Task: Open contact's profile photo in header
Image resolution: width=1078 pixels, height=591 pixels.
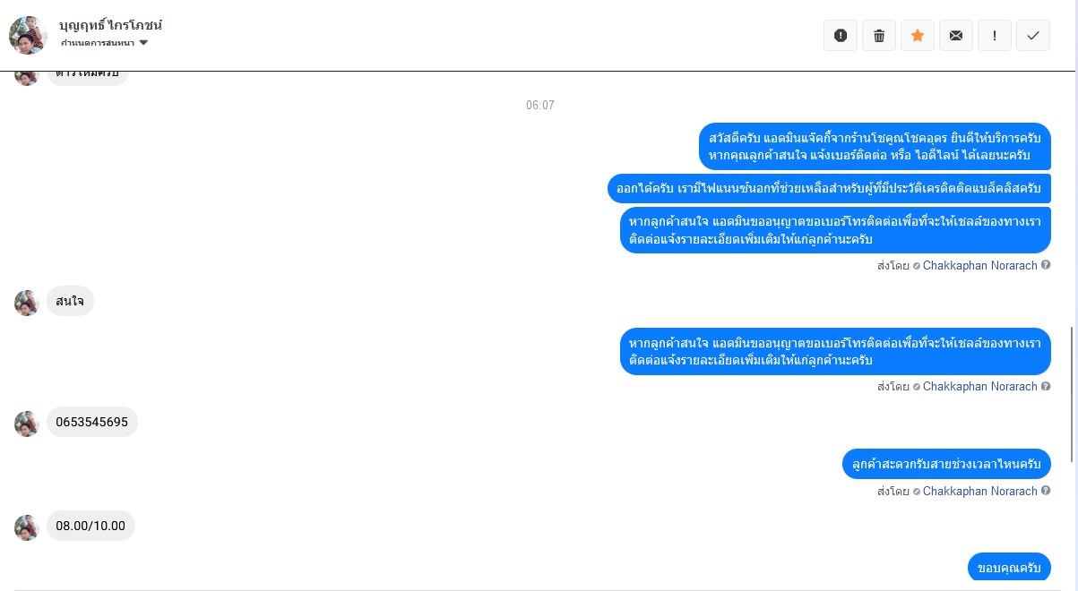Action: click(x=28, y=35)
